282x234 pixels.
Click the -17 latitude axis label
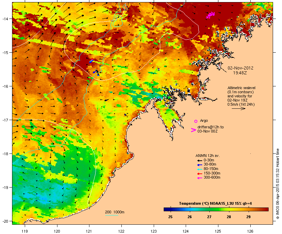(x=5, y=120)
